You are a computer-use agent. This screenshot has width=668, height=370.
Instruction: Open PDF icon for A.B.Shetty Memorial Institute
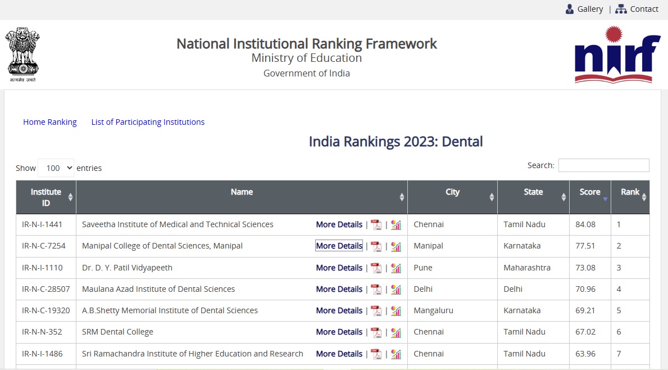(376, 311)
